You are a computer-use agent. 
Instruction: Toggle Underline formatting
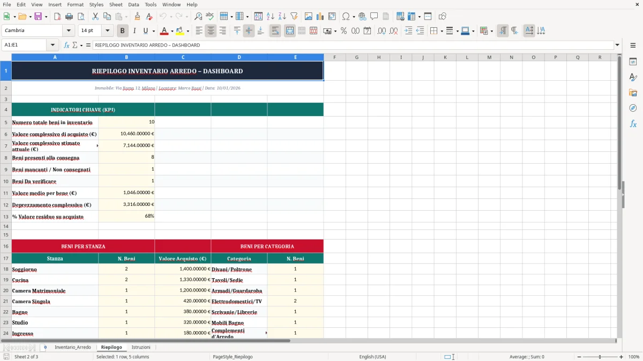145,31
